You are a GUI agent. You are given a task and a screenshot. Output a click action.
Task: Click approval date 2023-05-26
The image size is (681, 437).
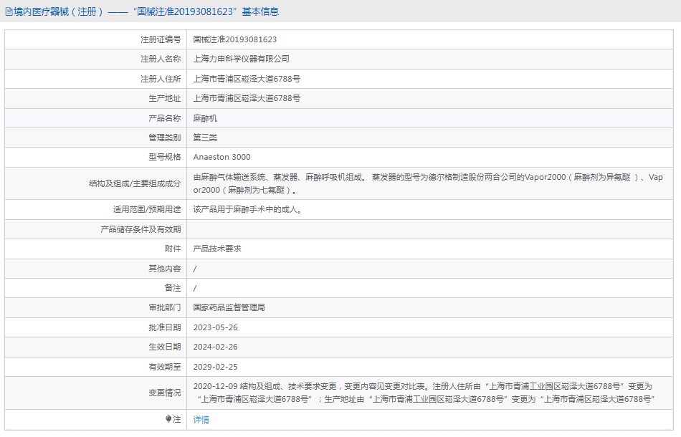pos(216,327)
